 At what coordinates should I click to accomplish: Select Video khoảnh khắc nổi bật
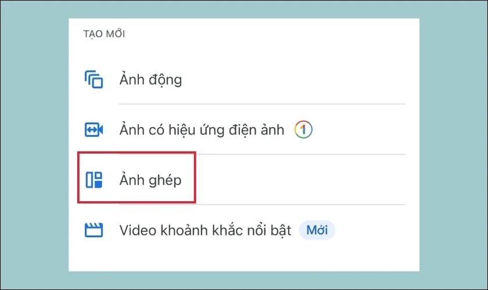pos(244,230)
